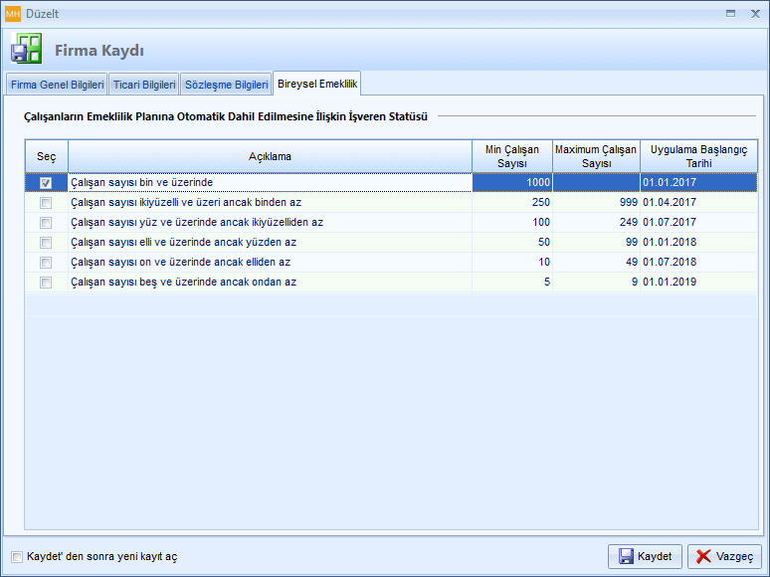Tick checkbox for 'yüz ve üzerinde' row

pyautogui.click(x=46, y=223)
